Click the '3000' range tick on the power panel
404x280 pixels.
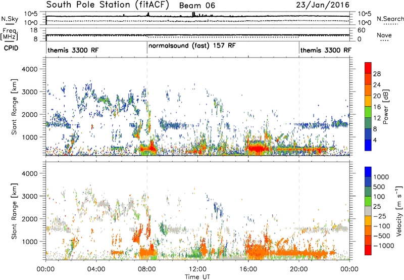click(29, 92)
